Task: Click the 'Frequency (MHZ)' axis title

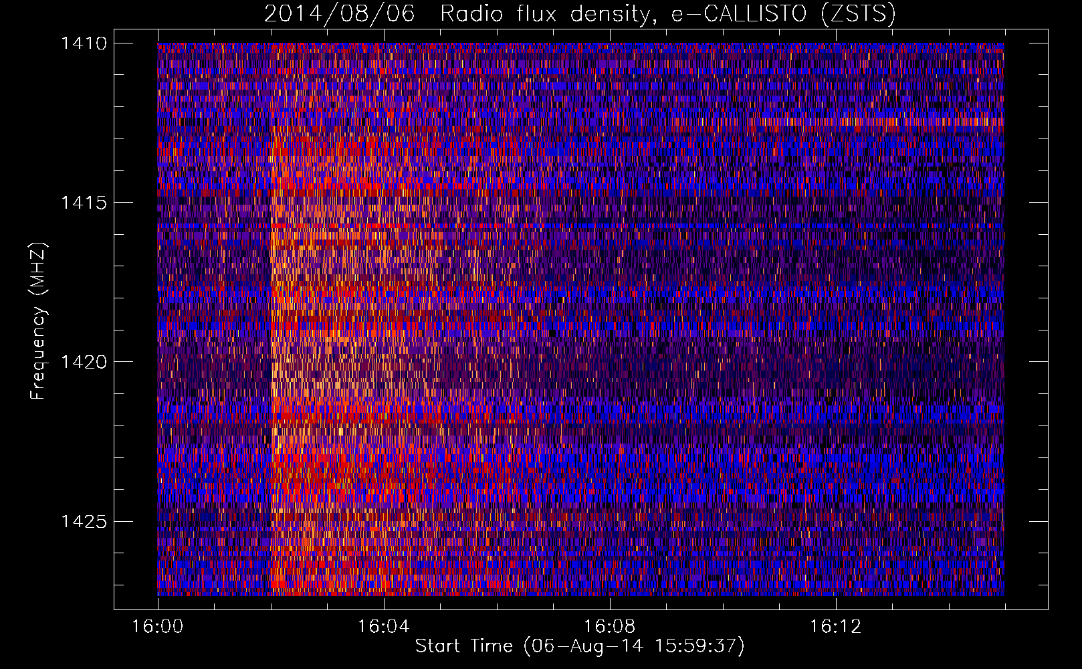Action: [x=38, y=320]
